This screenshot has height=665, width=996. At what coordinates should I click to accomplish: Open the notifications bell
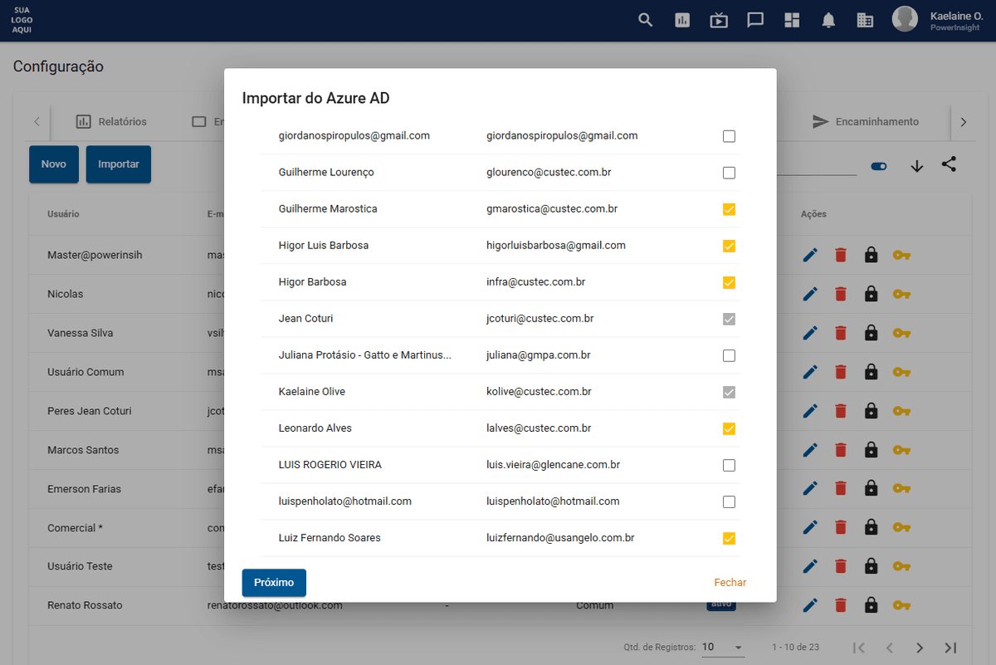click(x=828, y=21)
